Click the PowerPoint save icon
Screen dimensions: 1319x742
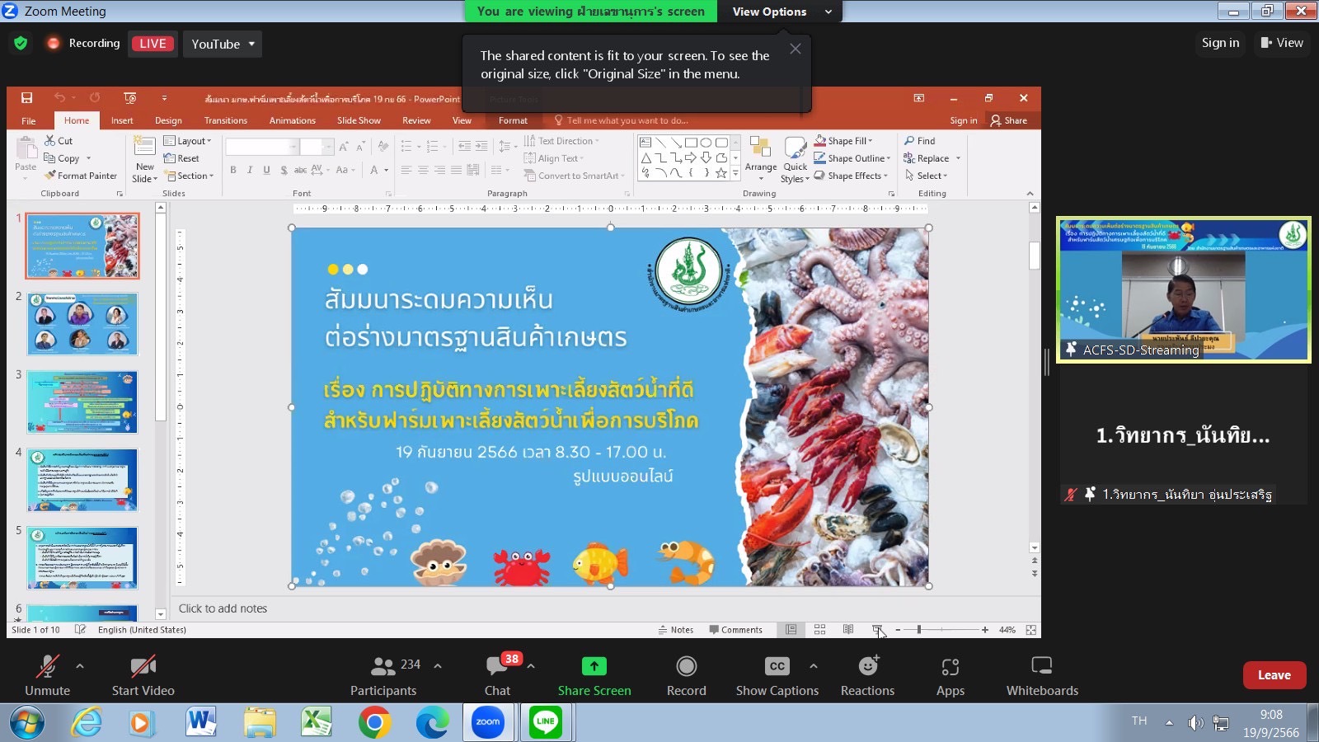[27, 98]
